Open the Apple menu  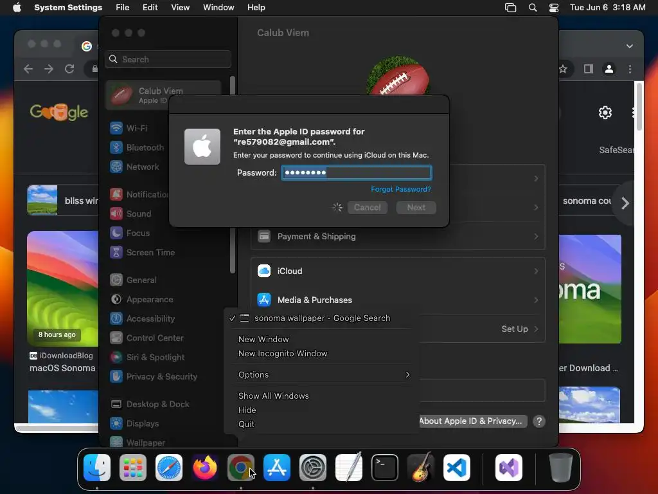pyautogui.click(x=17, y=8)
